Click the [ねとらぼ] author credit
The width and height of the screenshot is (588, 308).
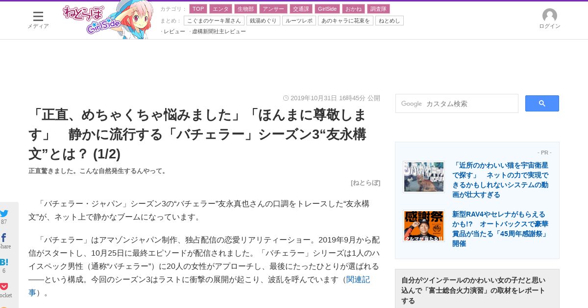pyautogui.click(x=366, y=183)
